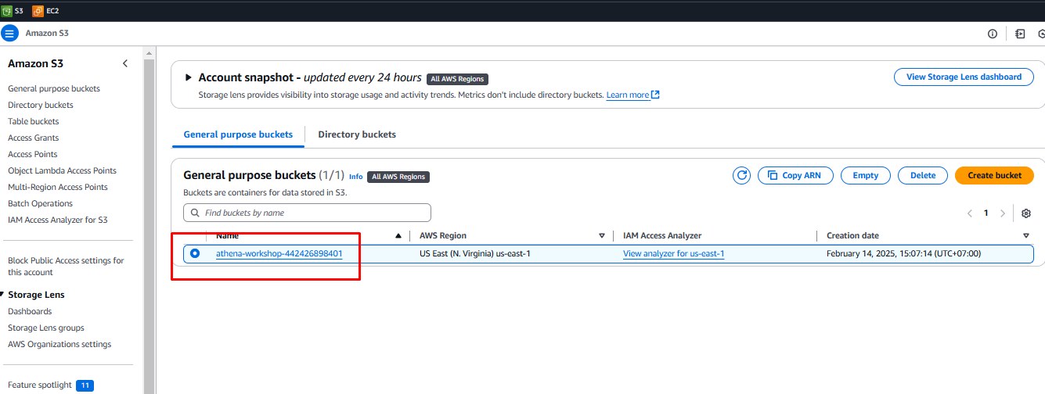Open table preferences gear icon
The width and height of the screenshot is (1045, 394).
click(1026, 213)
